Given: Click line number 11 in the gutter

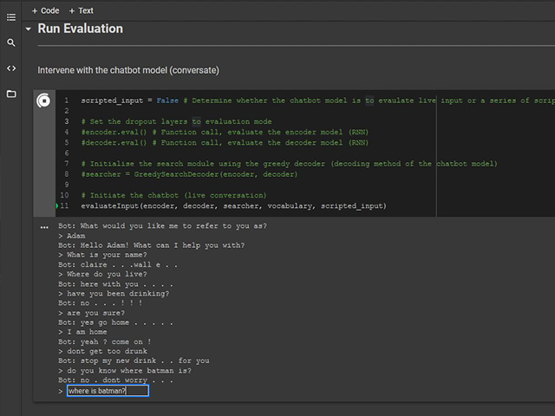Looking at the screenshot, I should (64, 206).
